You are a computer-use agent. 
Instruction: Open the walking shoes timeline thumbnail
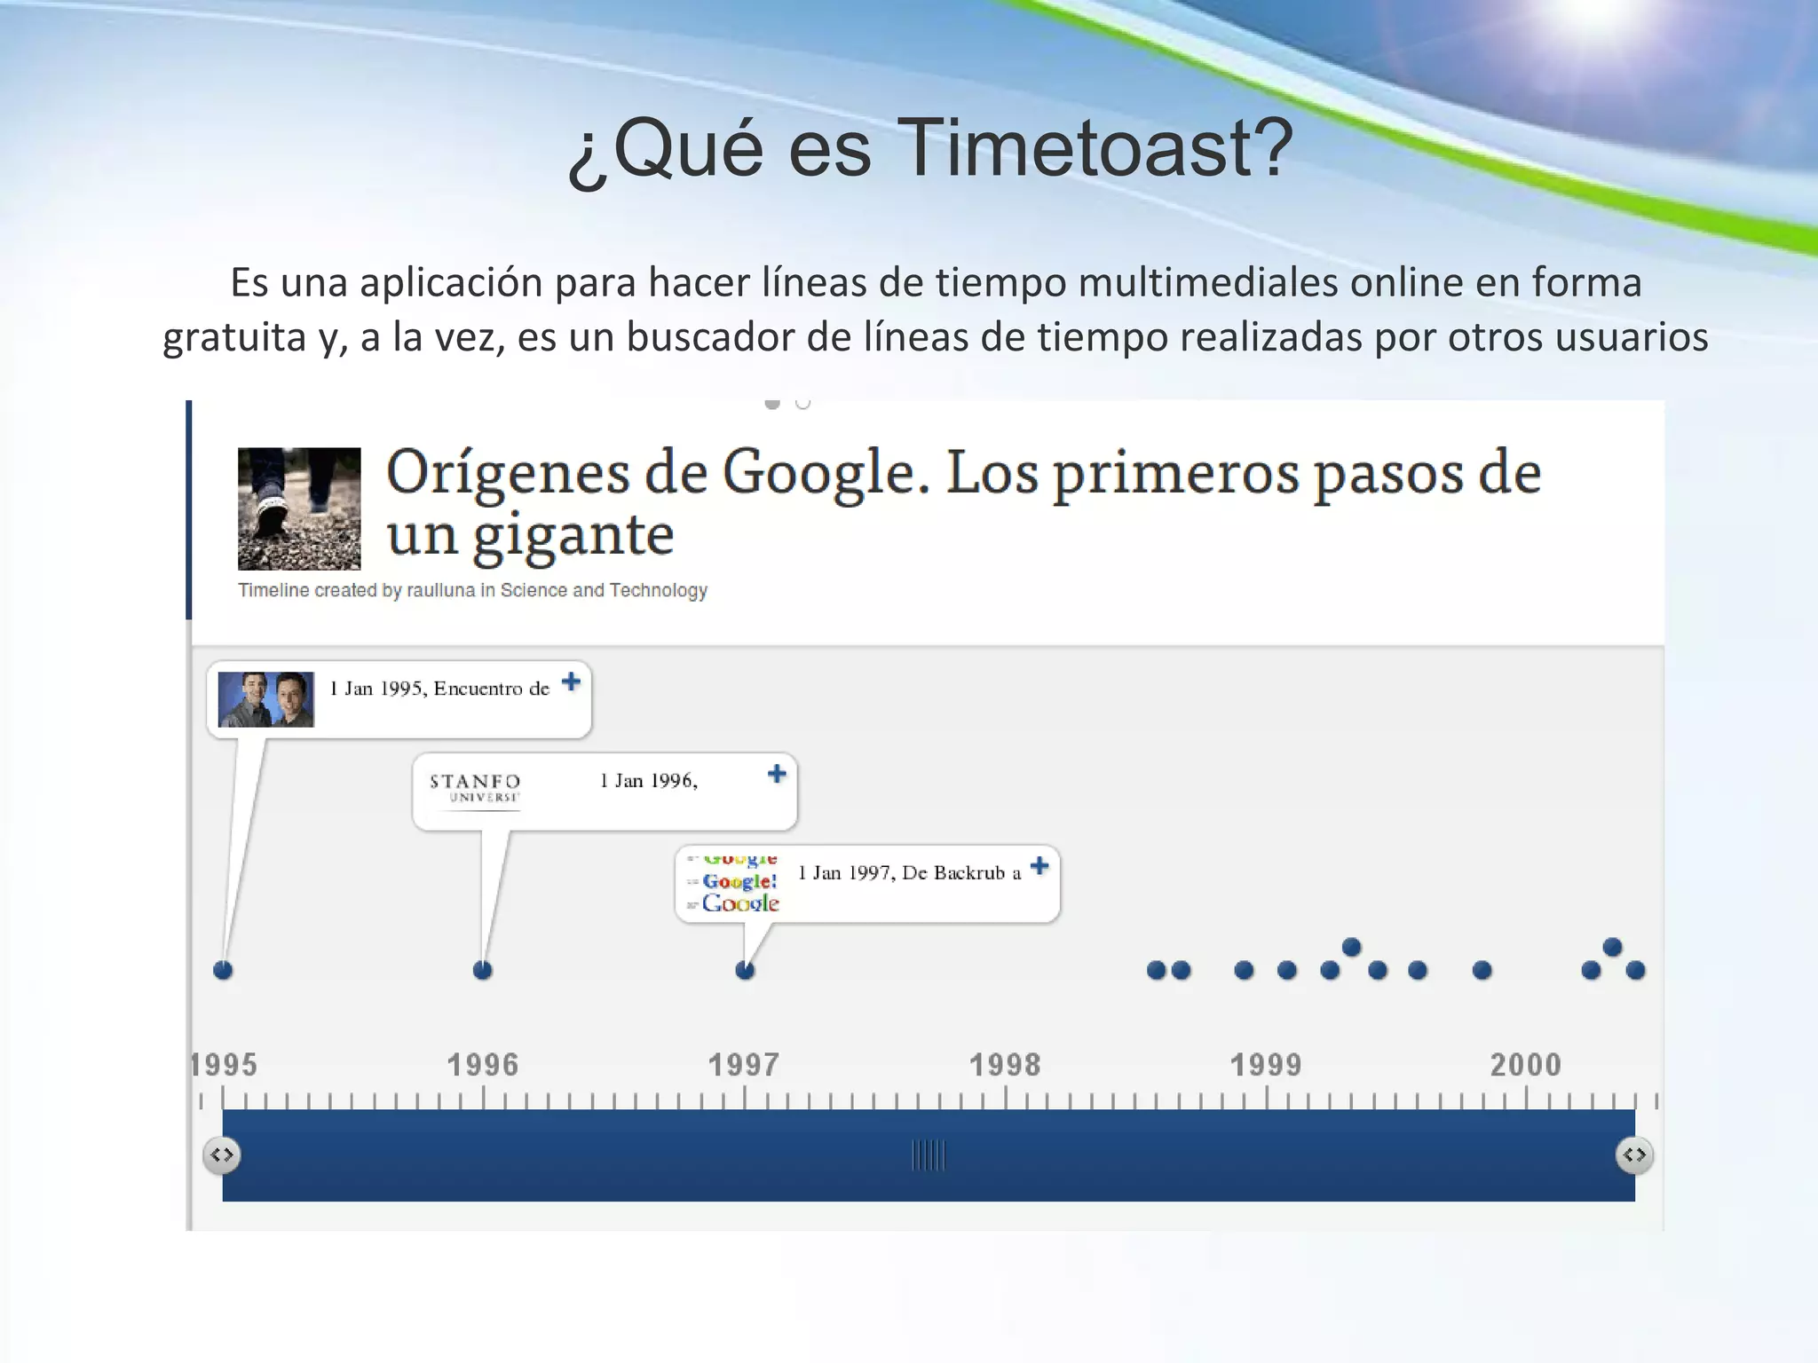(x=299, y=508)
